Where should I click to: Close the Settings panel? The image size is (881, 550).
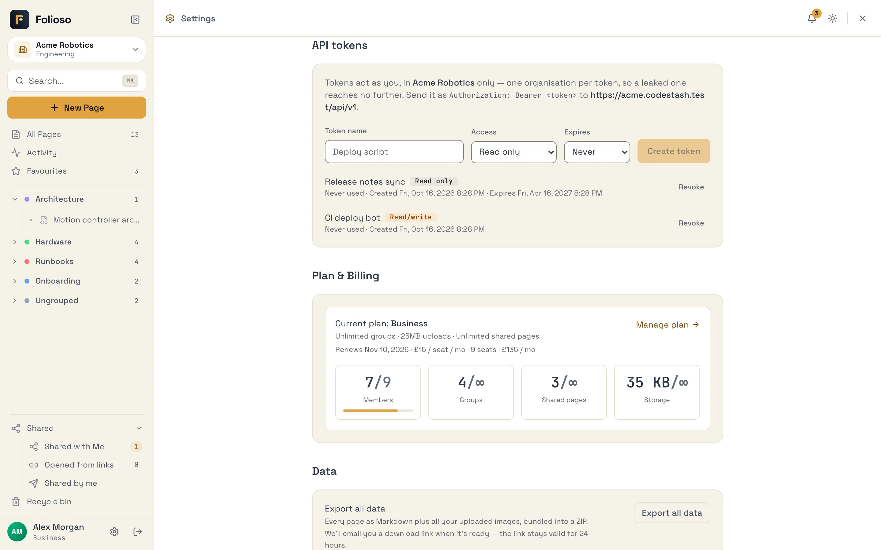tap(862, 18)
